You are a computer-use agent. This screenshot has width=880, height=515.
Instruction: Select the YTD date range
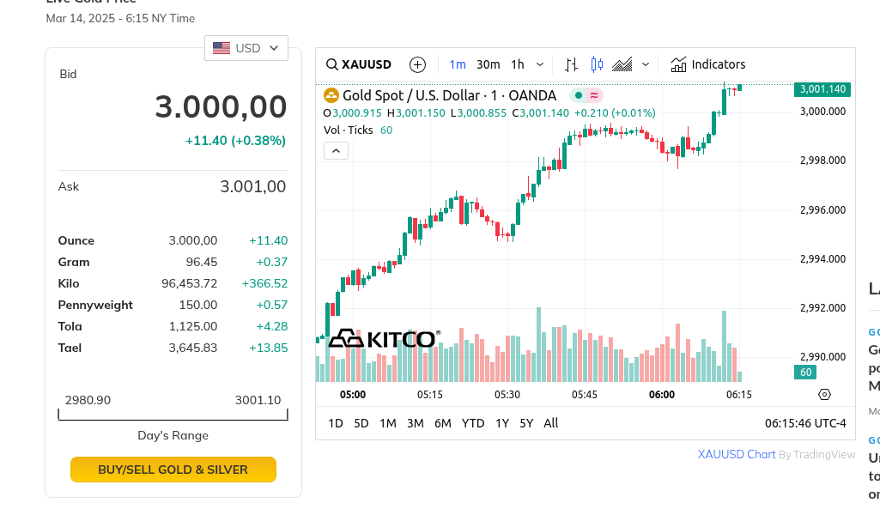pyautogui.click(x=473, y=423)
